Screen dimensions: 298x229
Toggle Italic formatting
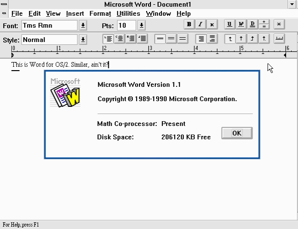point(201,24)
